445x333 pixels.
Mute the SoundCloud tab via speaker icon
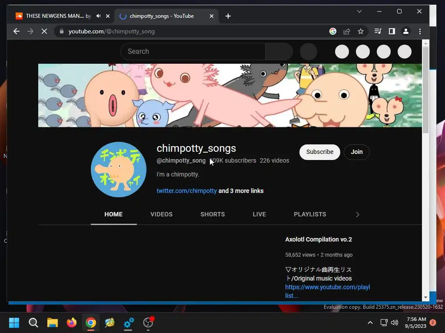[x=98, y=16]
